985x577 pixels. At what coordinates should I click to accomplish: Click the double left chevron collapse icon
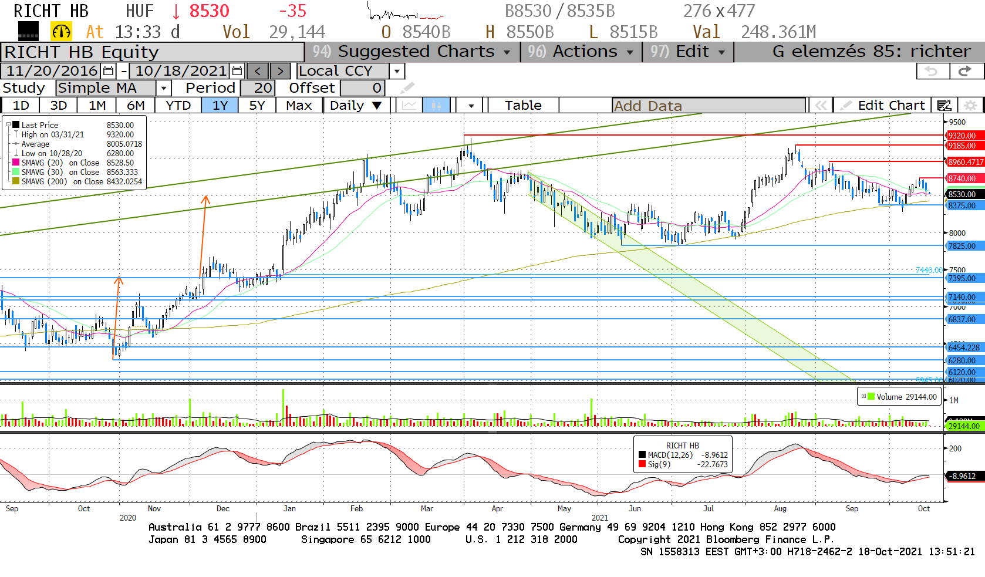(821, 106)
